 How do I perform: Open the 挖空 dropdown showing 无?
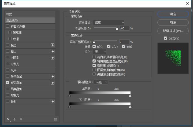coord(99,52)
